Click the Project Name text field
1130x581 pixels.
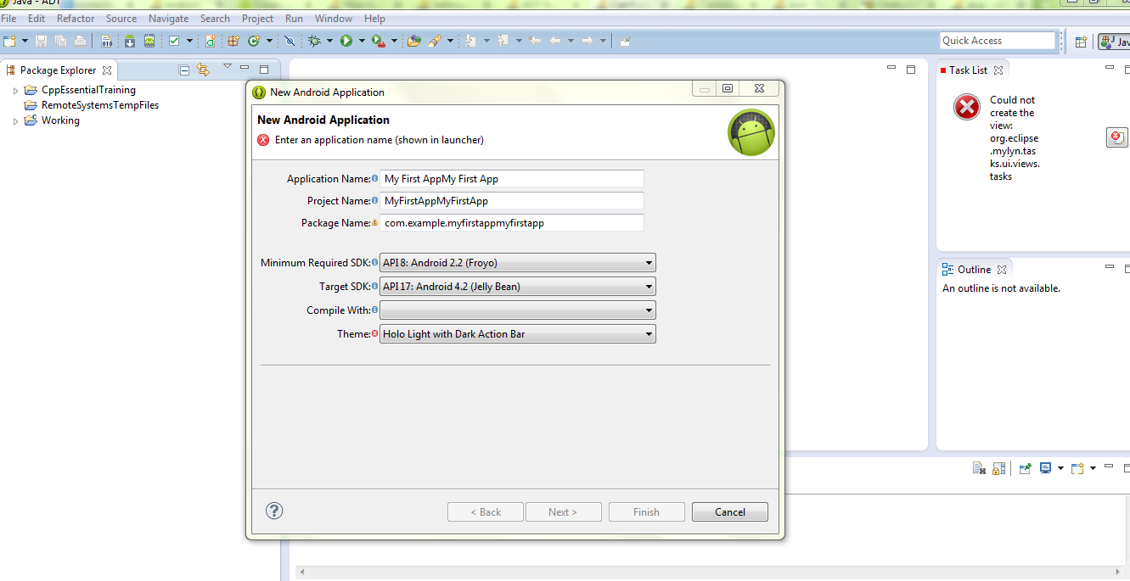click(x=512, y=201)
